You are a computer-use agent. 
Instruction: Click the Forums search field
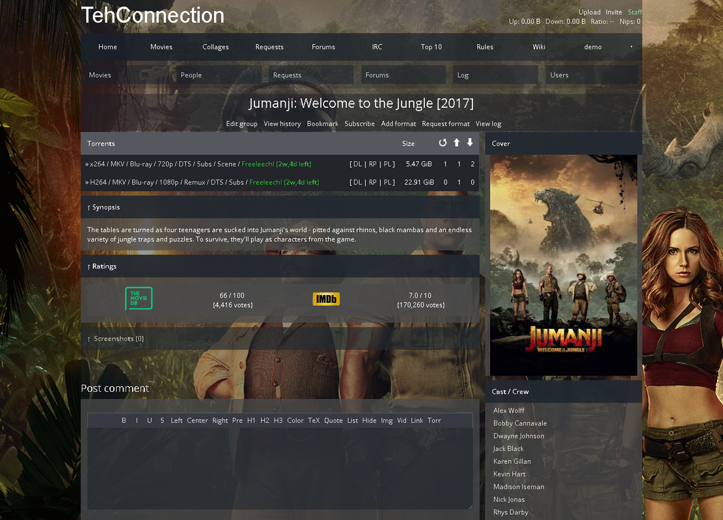pos(403,75)
